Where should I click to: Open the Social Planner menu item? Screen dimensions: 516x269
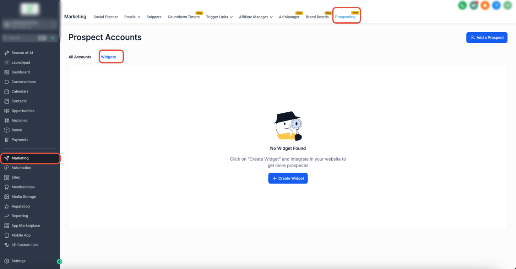pyautogui.click(x=106, y=17)
